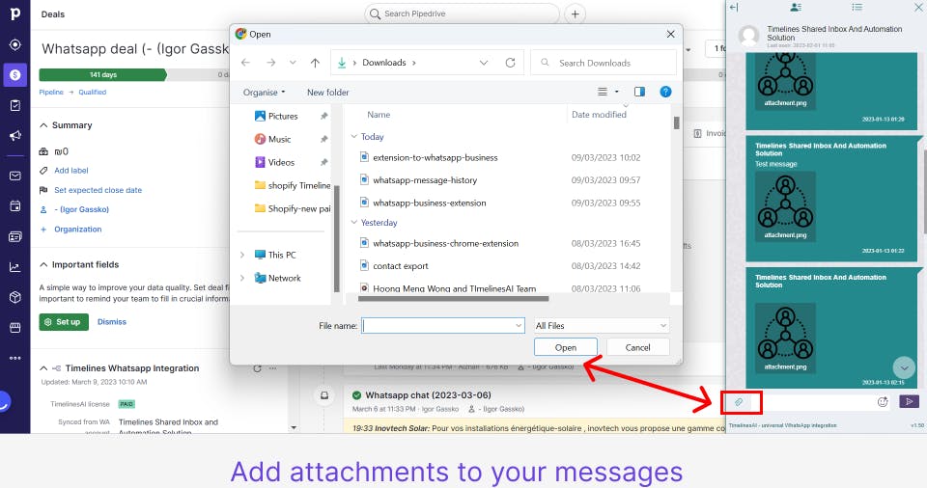Viewport: 927px width, 488px height.
Task: Expand Network tree node
Action: [242, 278]
